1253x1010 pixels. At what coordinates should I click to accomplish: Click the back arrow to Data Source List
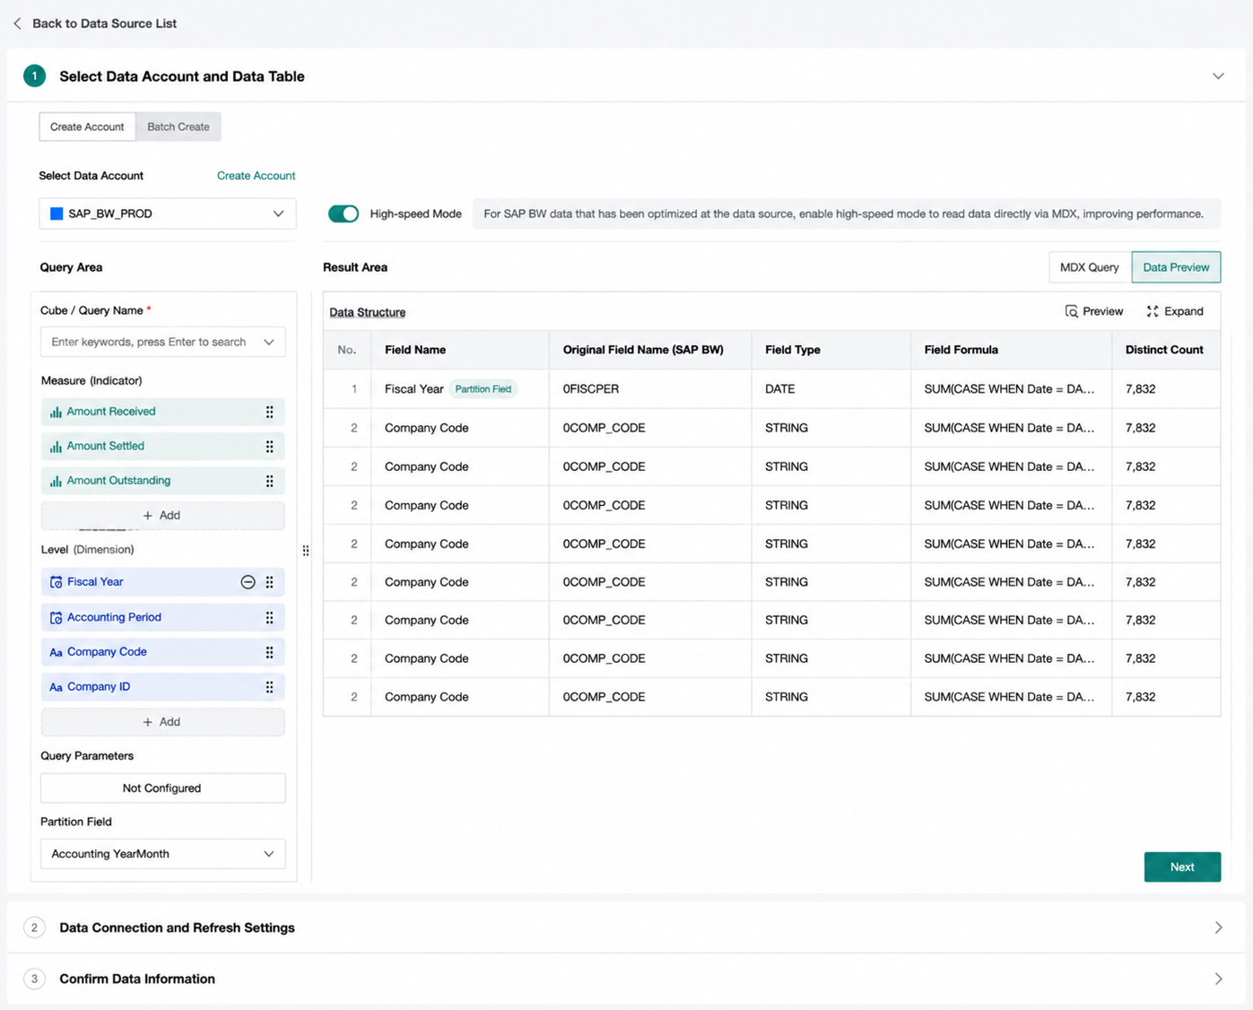coord(17,23)
